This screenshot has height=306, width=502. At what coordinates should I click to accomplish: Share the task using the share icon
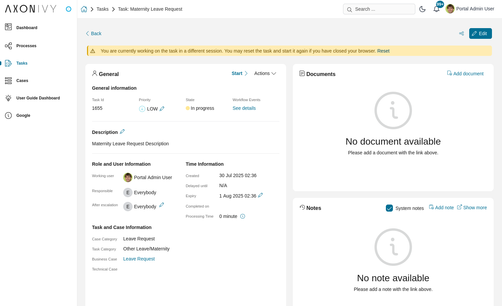(462, 33)
